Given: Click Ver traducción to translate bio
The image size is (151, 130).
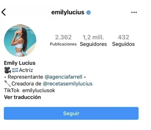Looking at the screenshot, I should pos(23,97).
